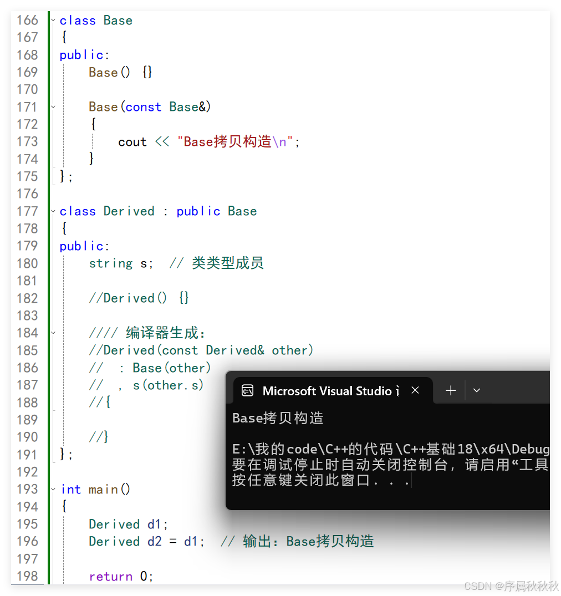Collapse the Base class code fold
The image size is (561, 596).
click(52, 19)
